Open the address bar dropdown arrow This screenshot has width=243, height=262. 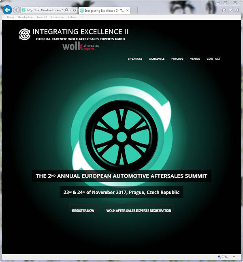coord(70,10)
